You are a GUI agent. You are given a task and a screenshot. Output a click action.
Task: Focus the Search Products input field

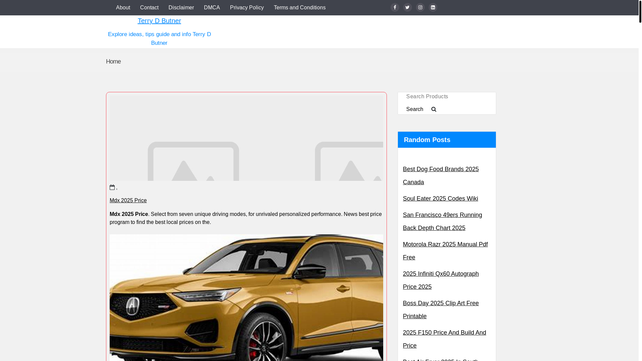point(447,97)
